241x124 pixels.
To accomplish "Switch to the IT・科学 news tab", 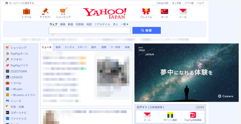I will coord(115,47).
